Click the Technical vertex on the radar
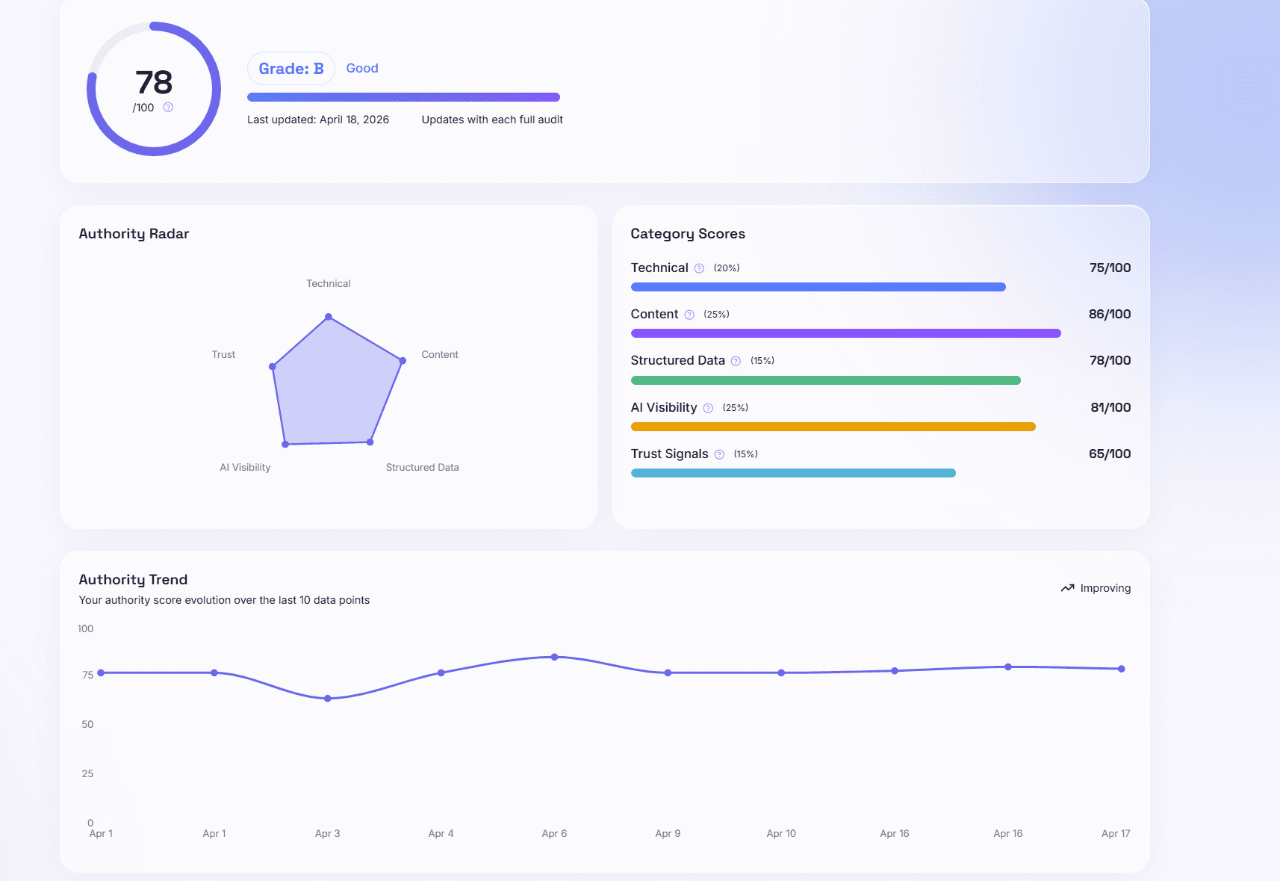Screen dimensions: 1280x881 coord(329,317)
